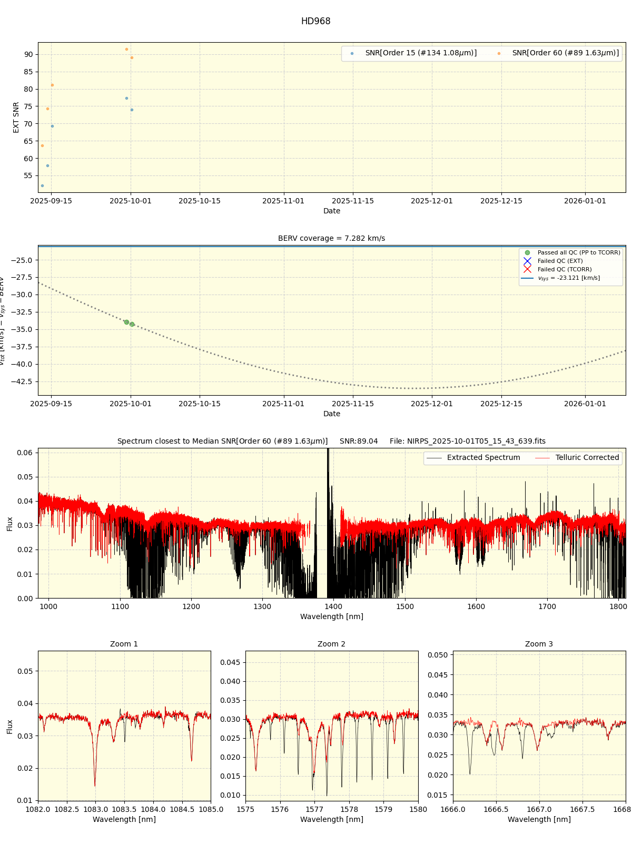
Task: Click the Zoom 3 panel title
Action: pyautogui.click(x=539, y=644)
